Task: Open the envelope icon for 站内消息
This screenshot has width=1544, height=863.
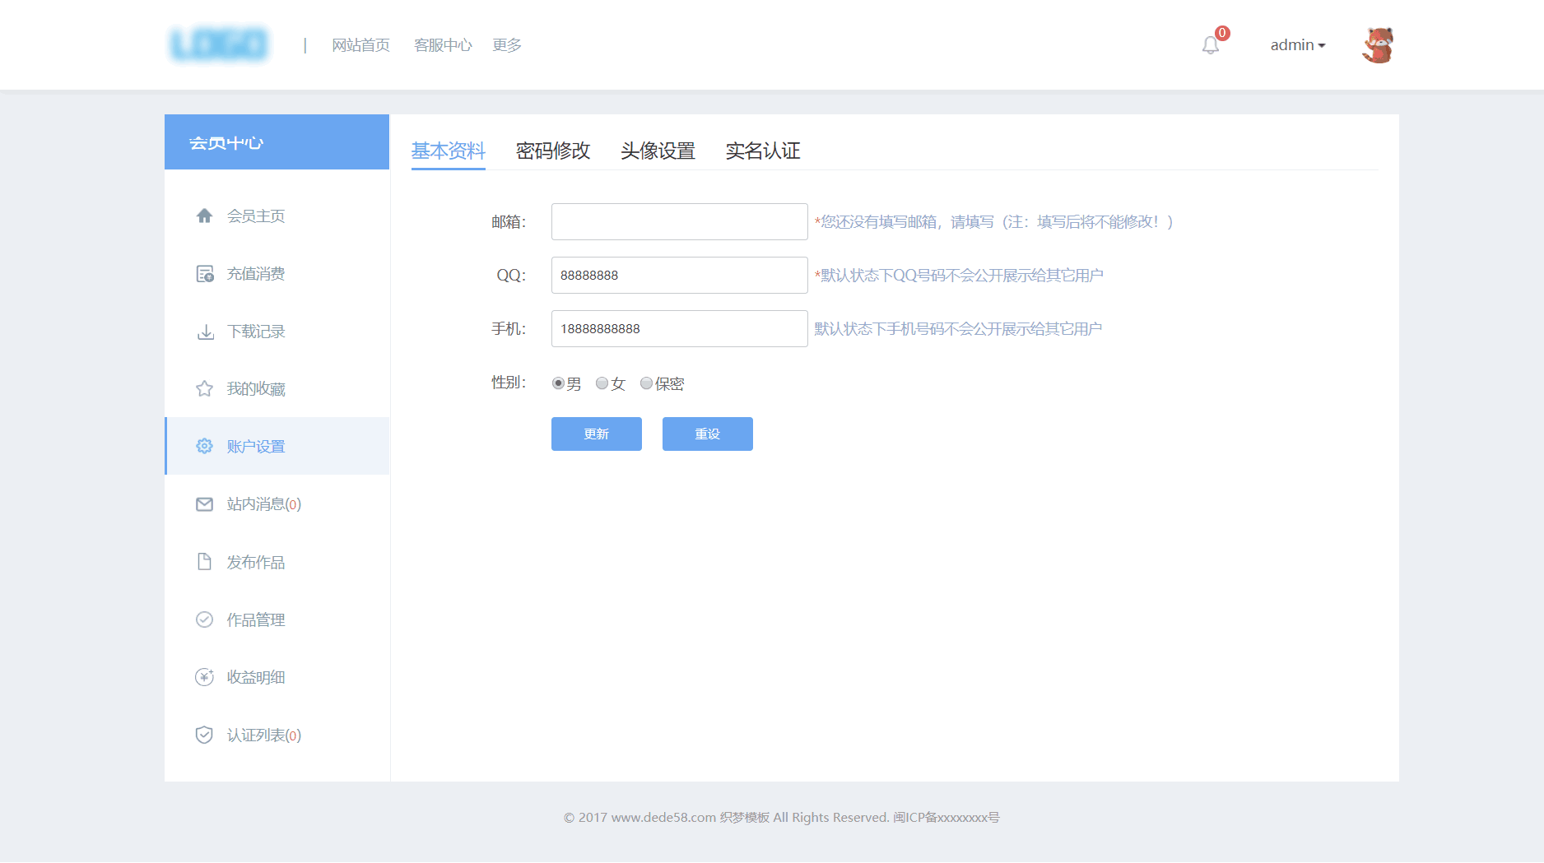Action: coord(205,504)
